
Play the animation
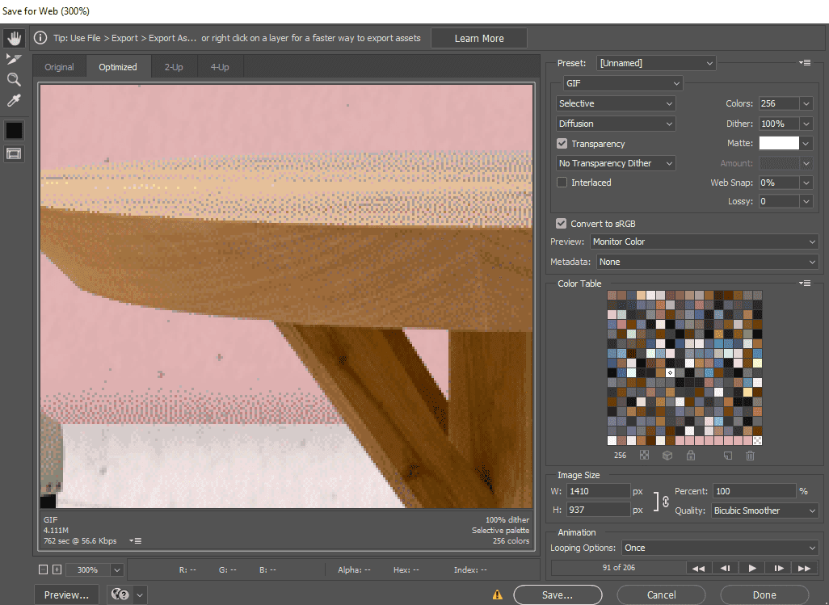tap(752, 568)
